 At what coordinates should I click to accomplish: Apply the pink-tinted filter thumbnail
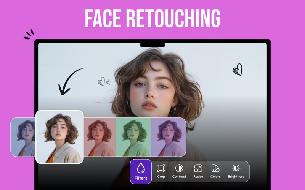100,137
